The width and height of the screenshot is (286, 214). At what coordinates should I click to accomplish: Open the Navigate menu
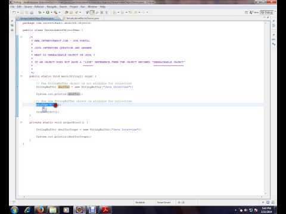point(52,7)
